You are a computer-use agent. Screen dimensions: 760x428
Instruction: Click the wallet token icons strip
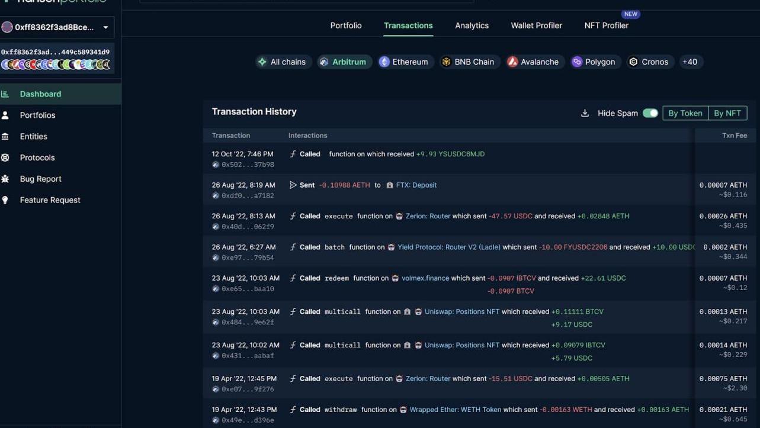56,65
